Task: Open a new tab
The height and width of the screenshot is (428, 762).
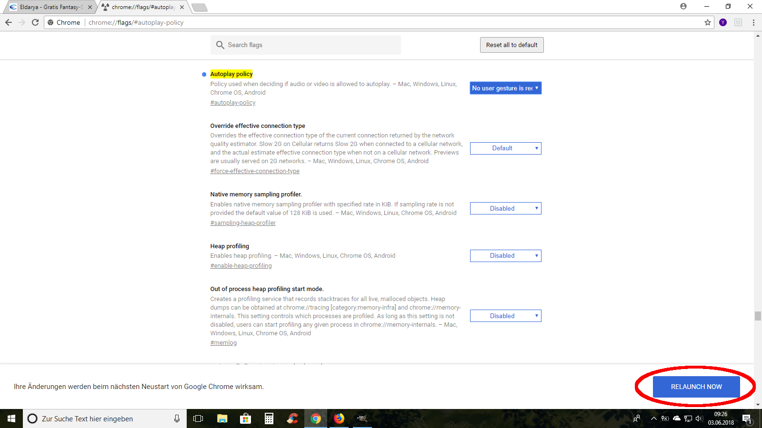Action: 199,7
